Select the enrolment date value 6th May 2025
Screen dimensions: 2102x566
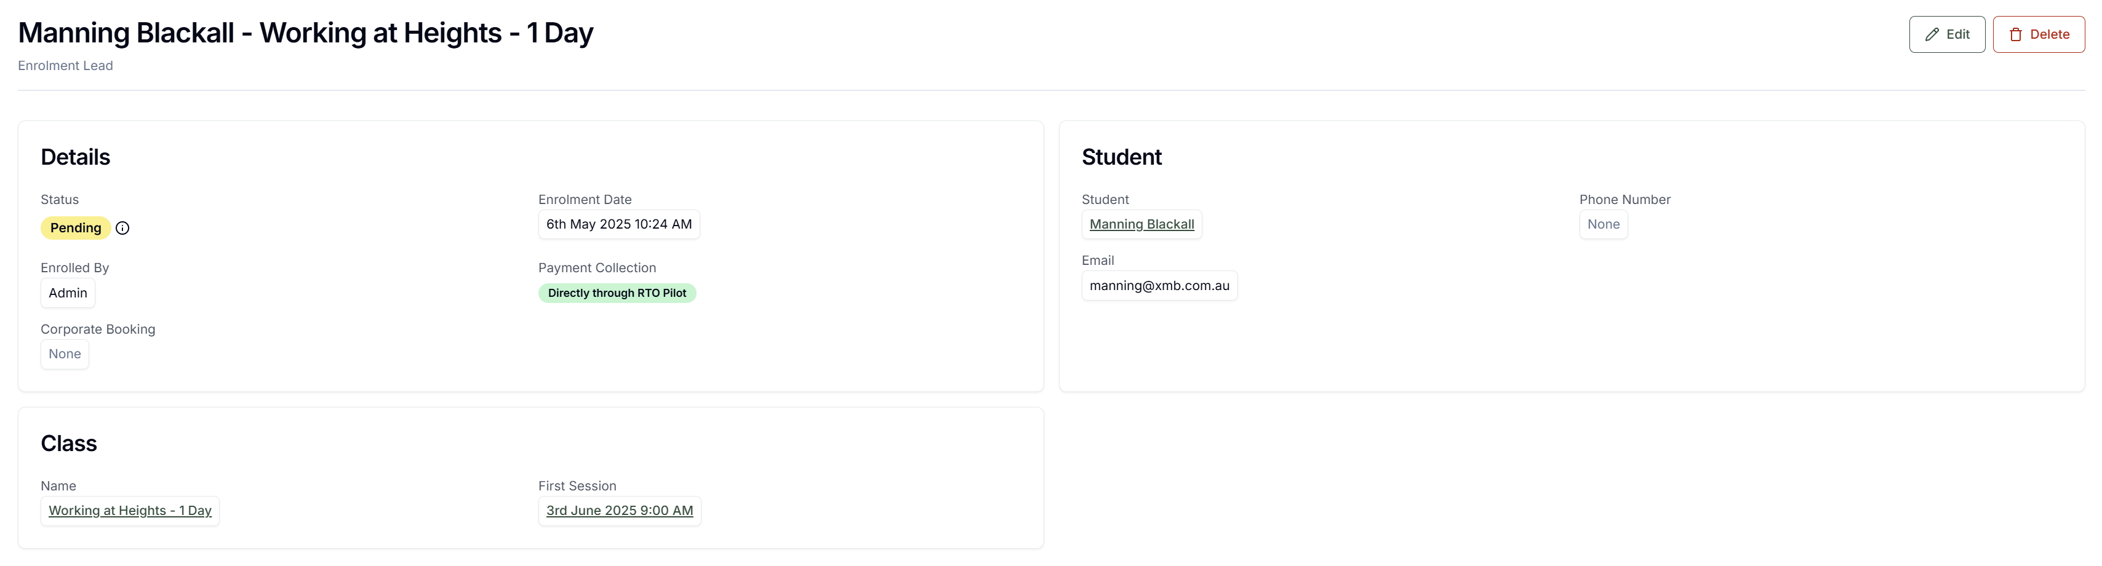tap(618, 224)
